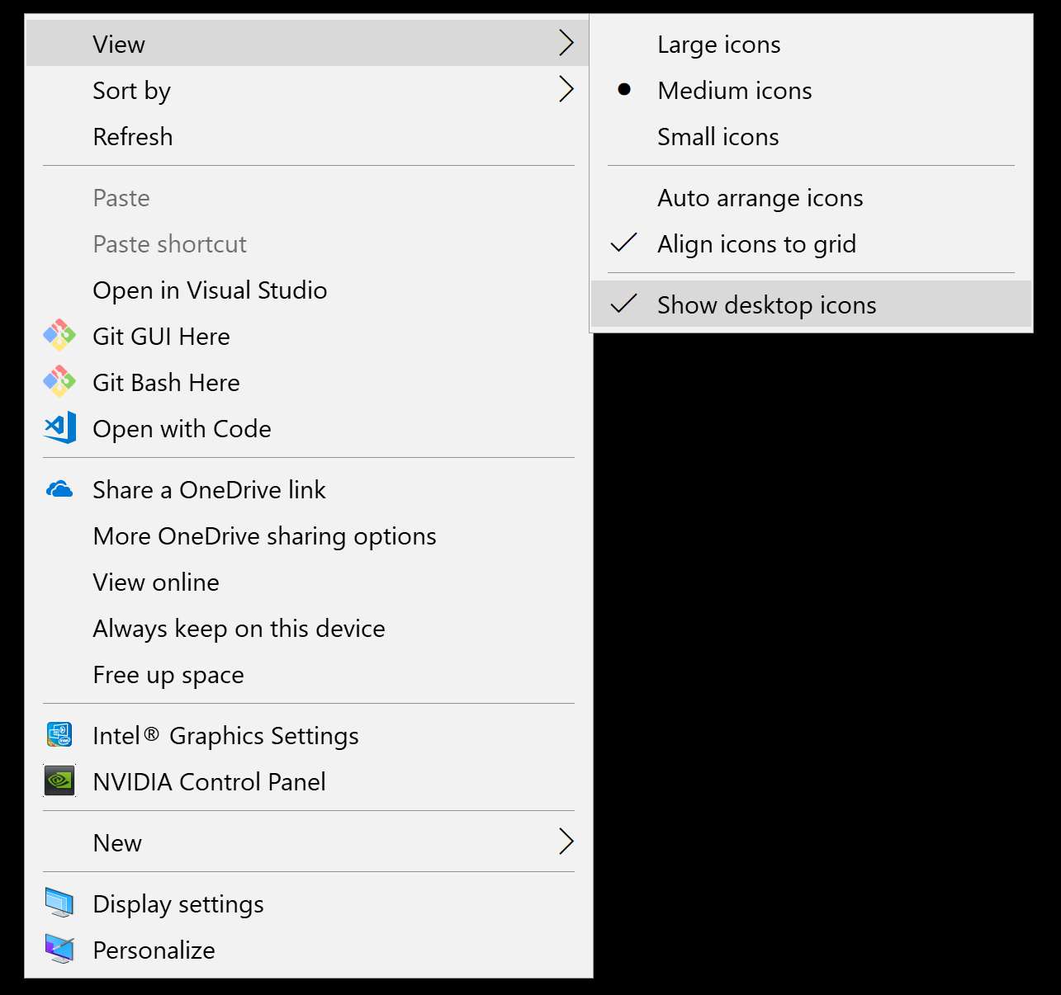Image resolution: width=1061 pixels, height=995 pixels.
Task: Click the OneDrive cloud icon
Action: click(59, 489)
